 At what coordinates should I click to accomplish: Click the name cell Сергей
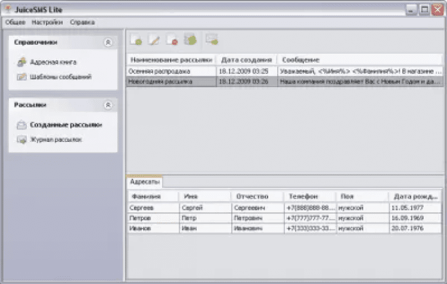click(x=206, y=208)
